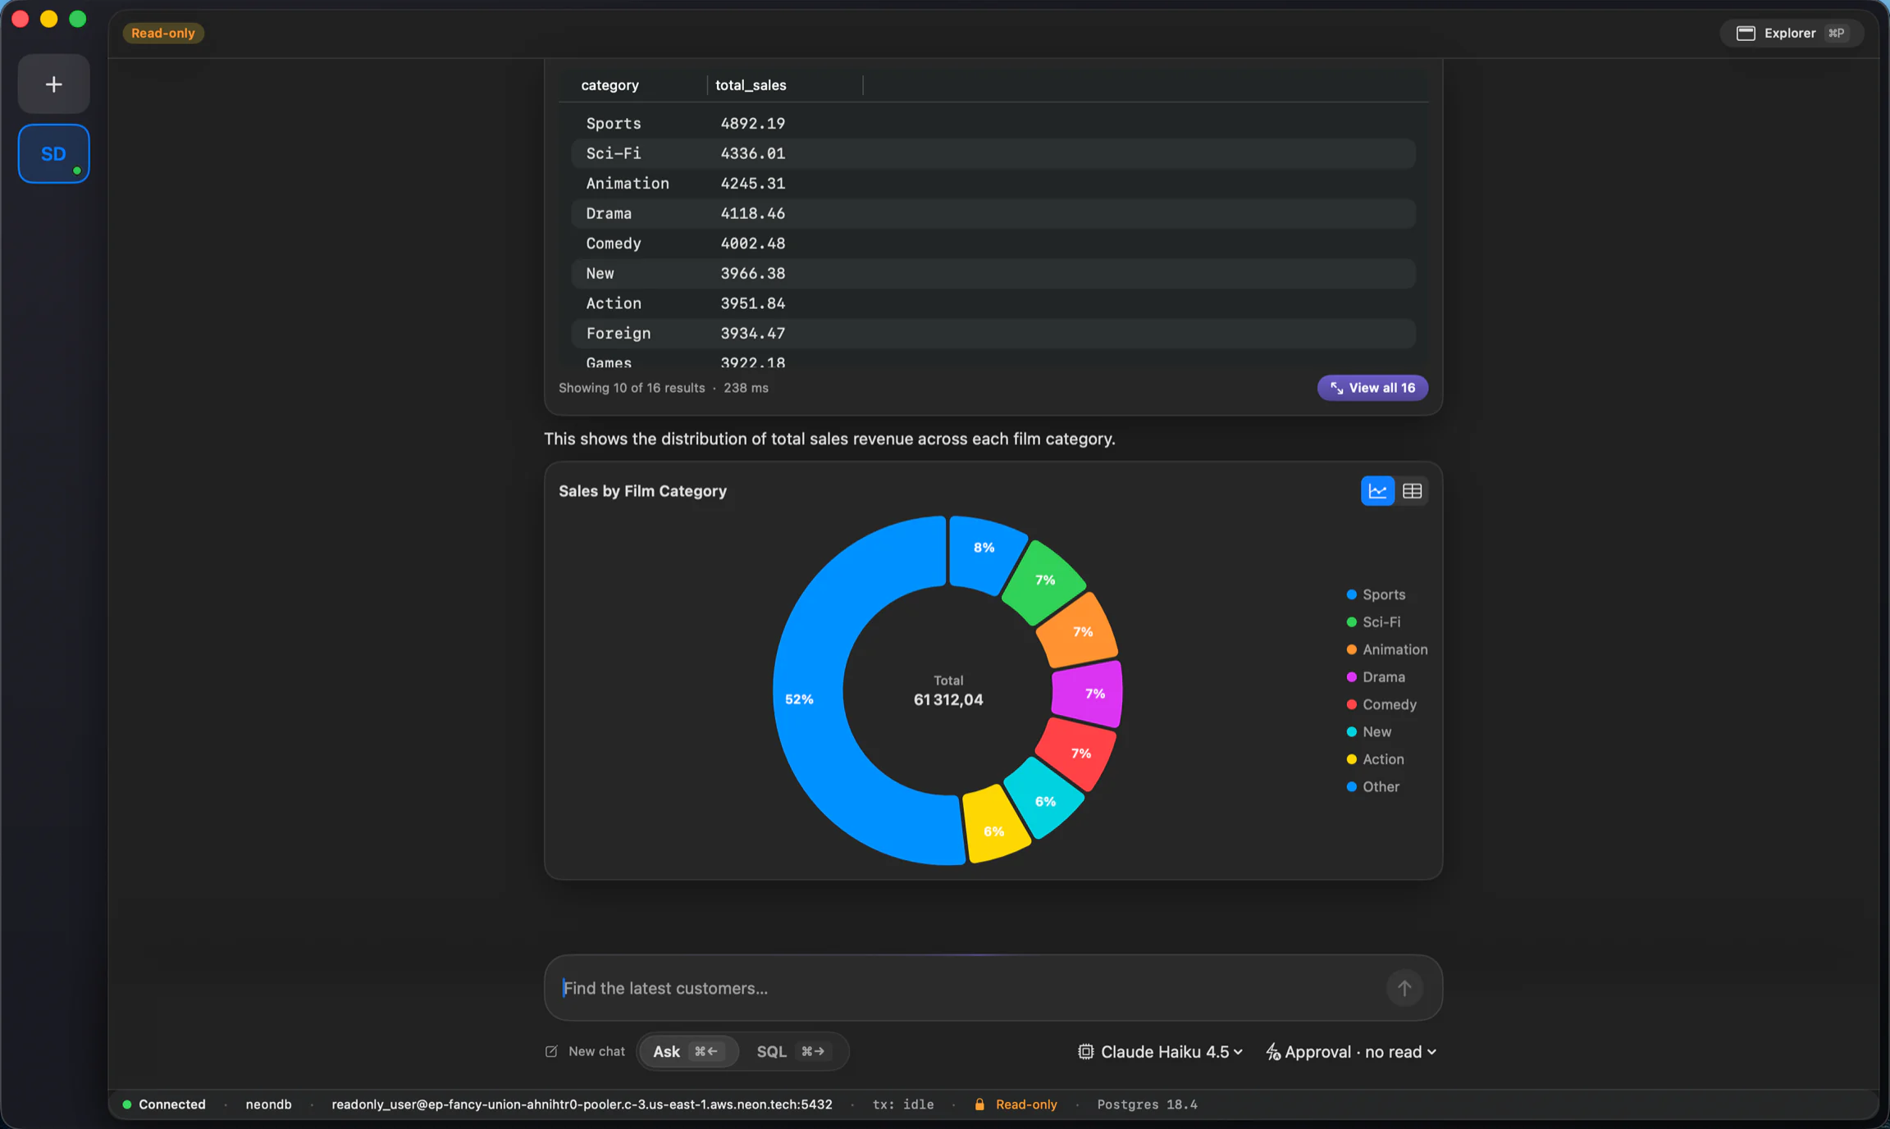Select the Animation row in results

point(993,184)
